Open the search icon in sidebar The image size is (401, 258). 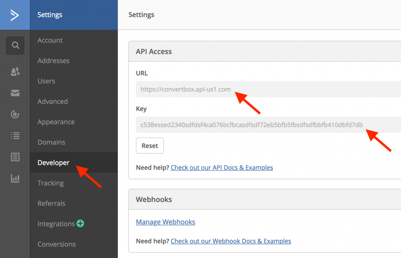point(15,45)
